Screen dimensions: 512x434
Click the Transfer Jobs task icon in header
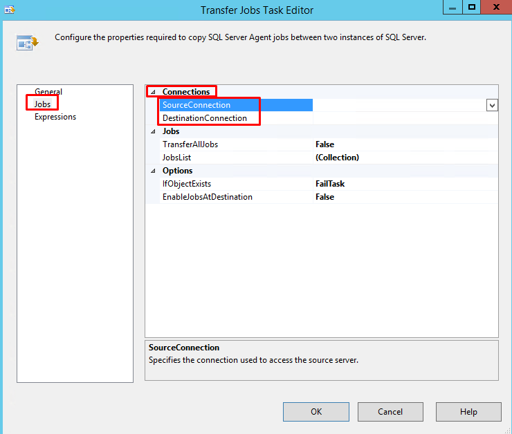(x=27, y=43)
